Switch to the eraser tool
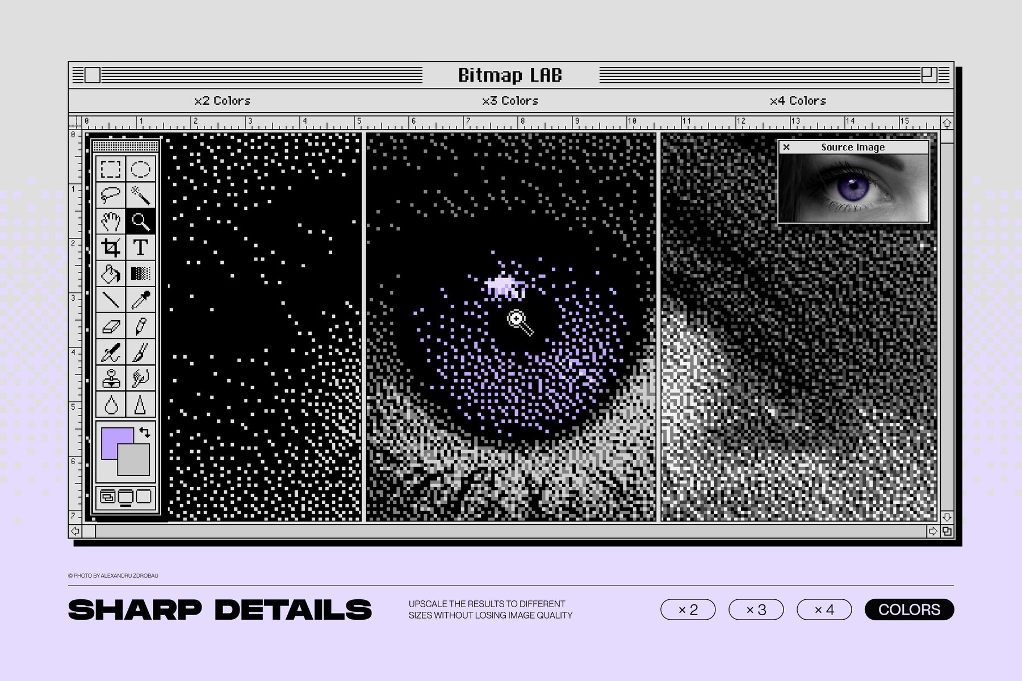Screen dimensions: 1022x681 click(x=110, y=326)
